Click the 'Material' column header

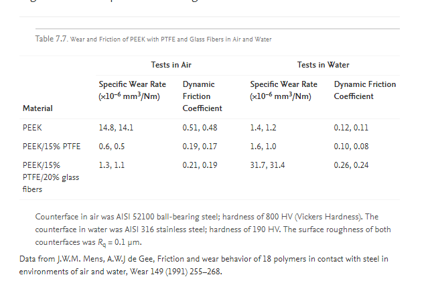[x=38, y=108]
